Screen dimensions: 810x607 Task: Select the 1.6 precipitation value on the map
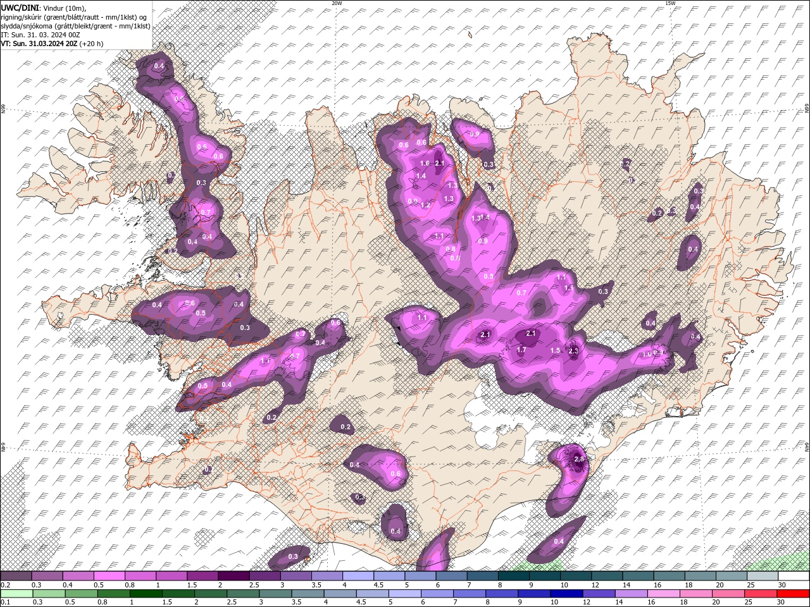425,164
